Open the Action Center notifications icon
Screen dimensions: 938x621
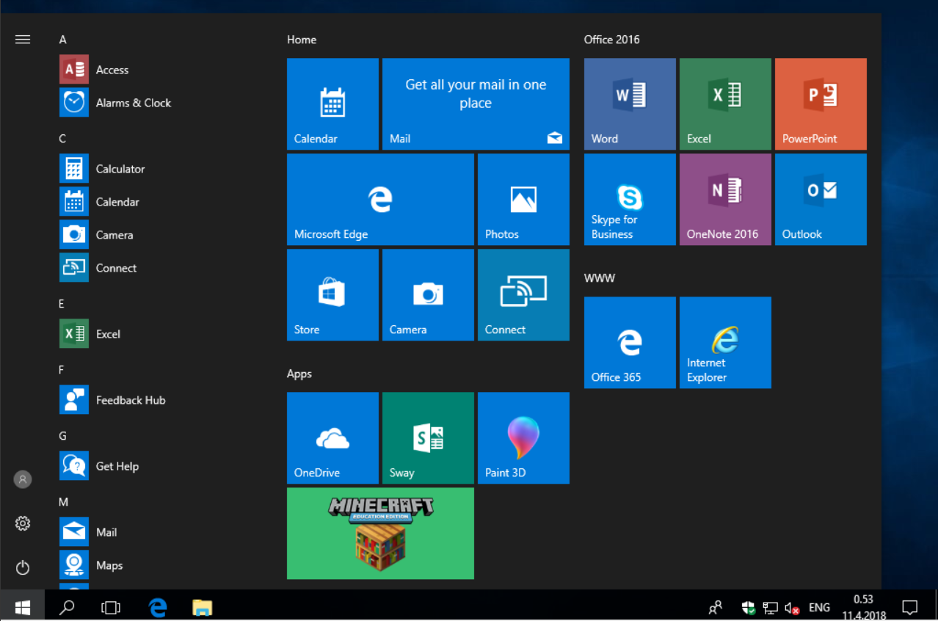click(x=909, y=607)
